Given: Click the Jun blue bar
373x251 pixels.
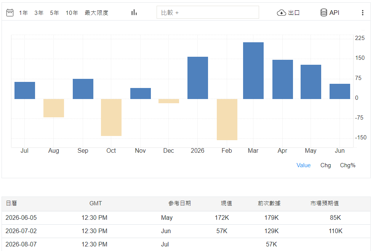Looking at the screenshot, I should tap(340, 91).
